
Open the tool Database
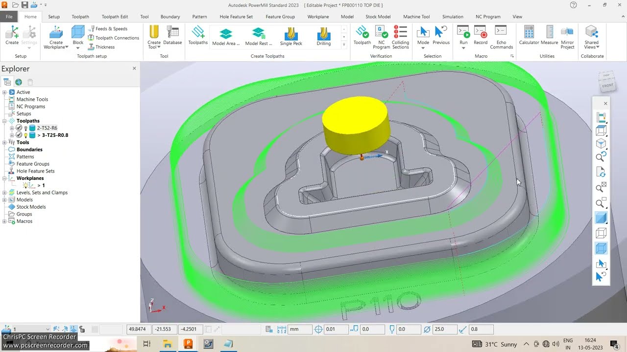[x=172, y=35]
